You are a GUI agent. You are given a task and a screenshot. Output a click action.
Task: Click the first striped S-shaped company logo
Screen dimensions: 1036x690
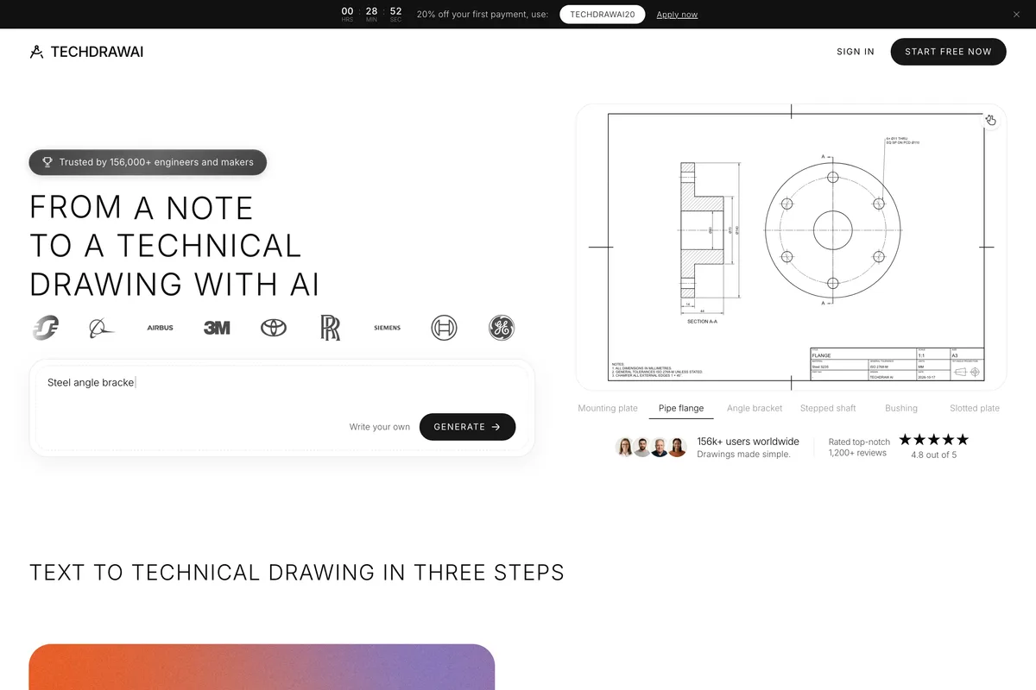click(x=45, y=328)
